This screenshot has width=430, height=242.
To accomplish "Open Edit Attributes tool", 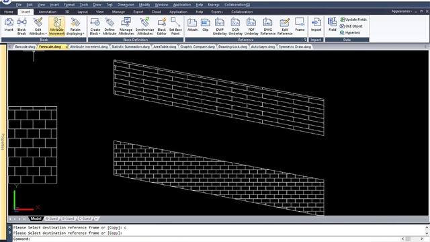I will click(38, 26).
